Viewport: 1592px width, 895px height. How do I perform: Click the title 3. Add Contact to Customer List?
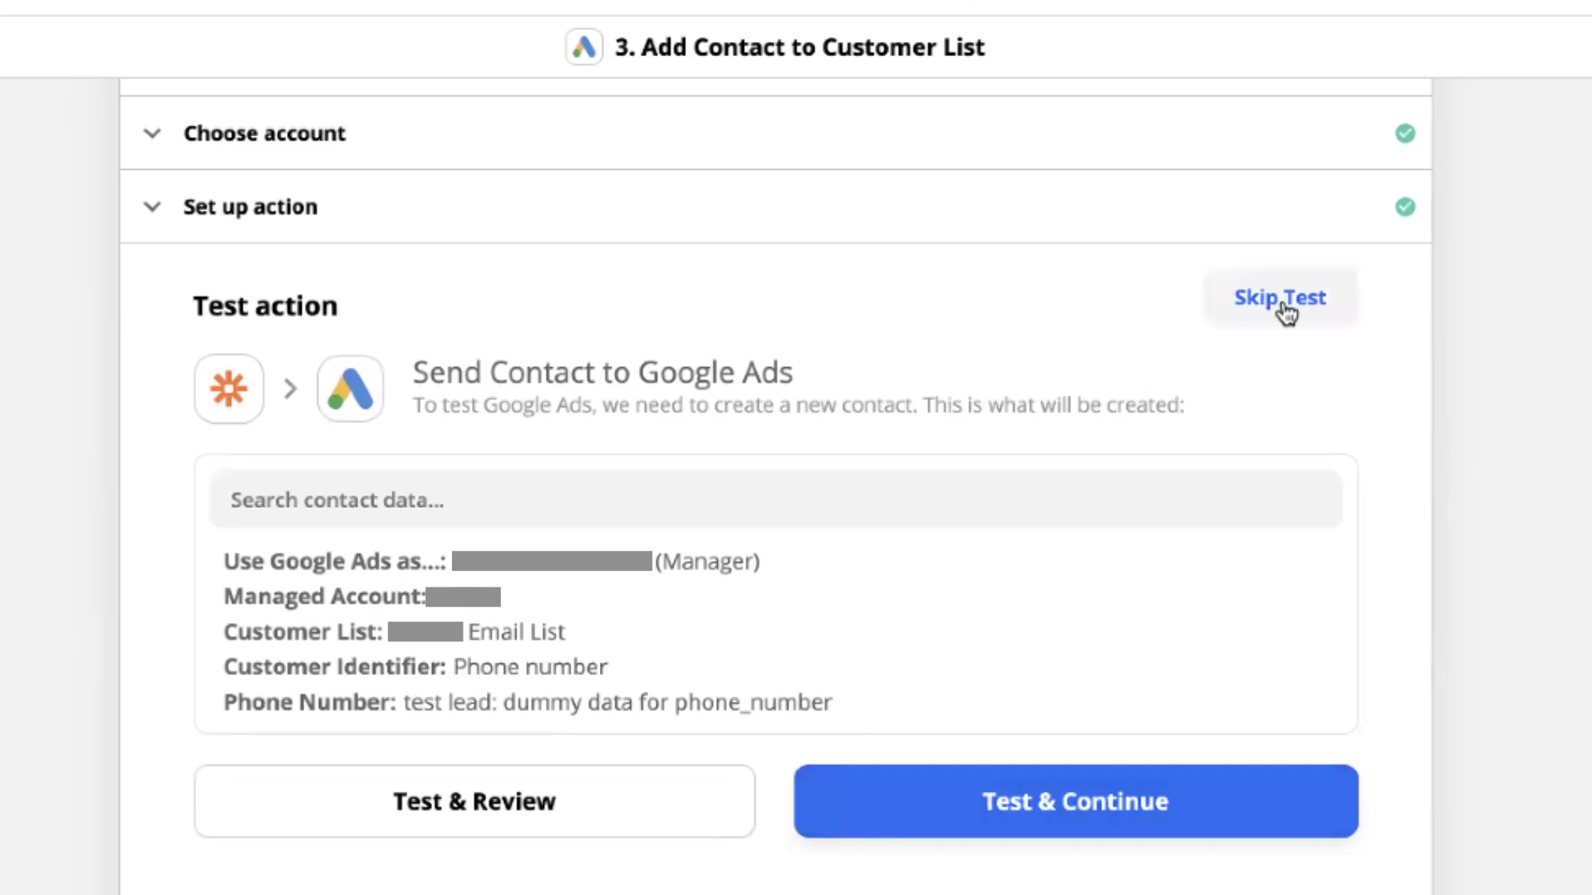pyautogui.click(x=800, y=46)
